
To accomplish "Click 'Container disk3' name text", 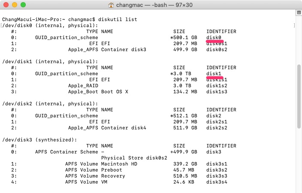I will 124,49.
